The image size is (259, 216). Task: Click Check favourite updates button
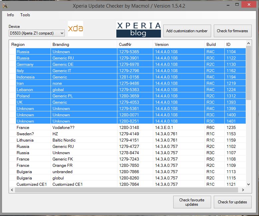tap(192, 202)
